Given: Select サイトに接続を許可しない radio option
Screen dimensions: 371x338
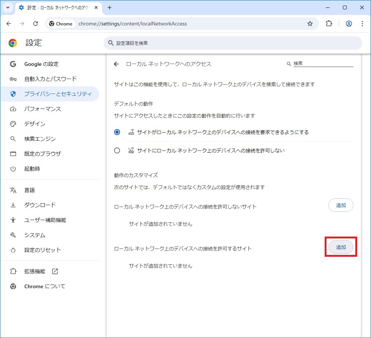Looking at the screenshot, I should coord(117,150).
